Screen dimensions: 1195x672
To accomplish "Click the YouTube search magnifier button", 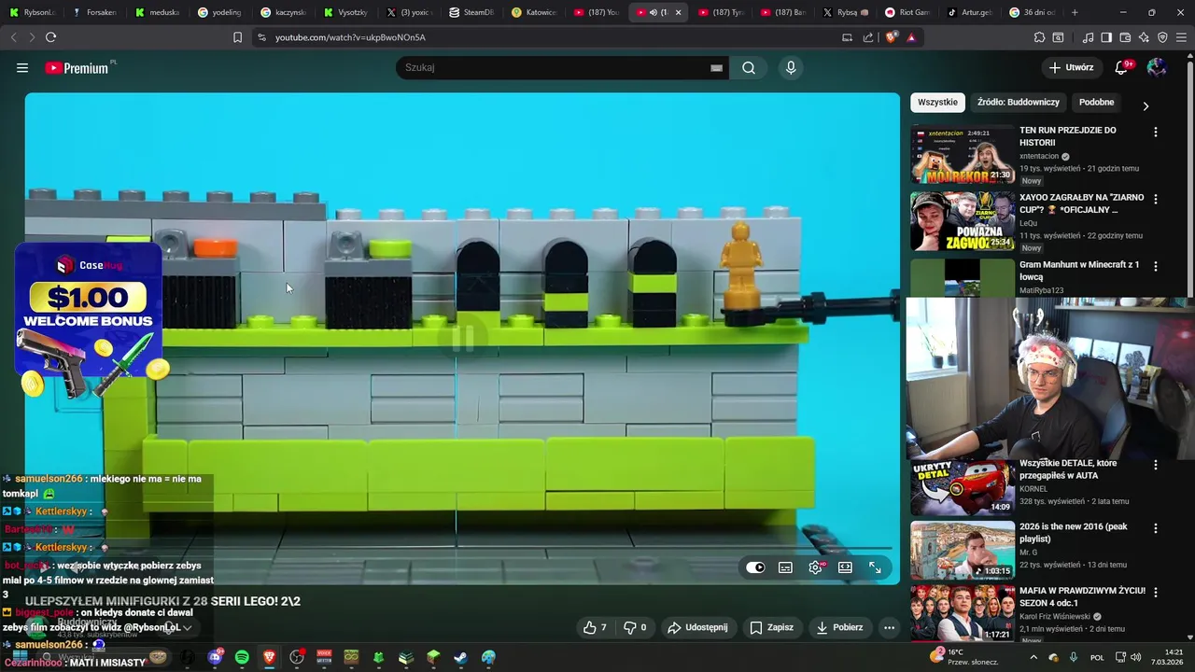I will tap(749, 68).
